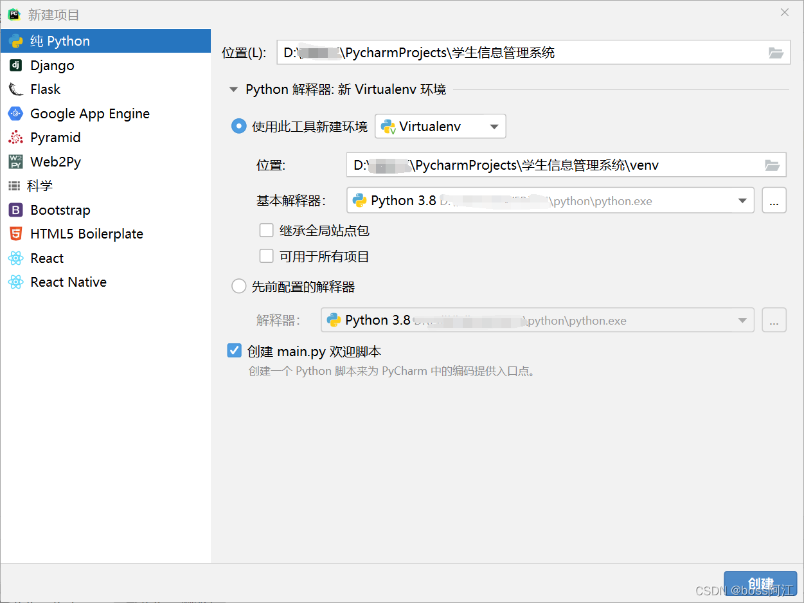The height and width of the screenshot is (603, 804).
Task: Click the Google App Engine icon
Action: coord(15,114)
